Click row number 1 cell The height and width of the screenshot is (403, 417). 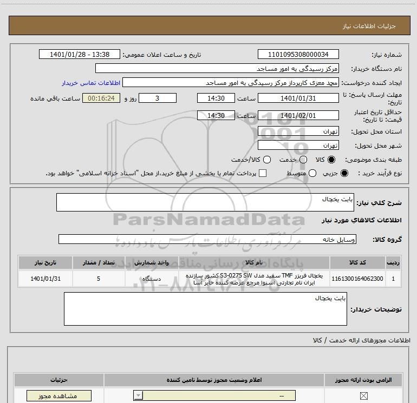[x=393, y=279]
